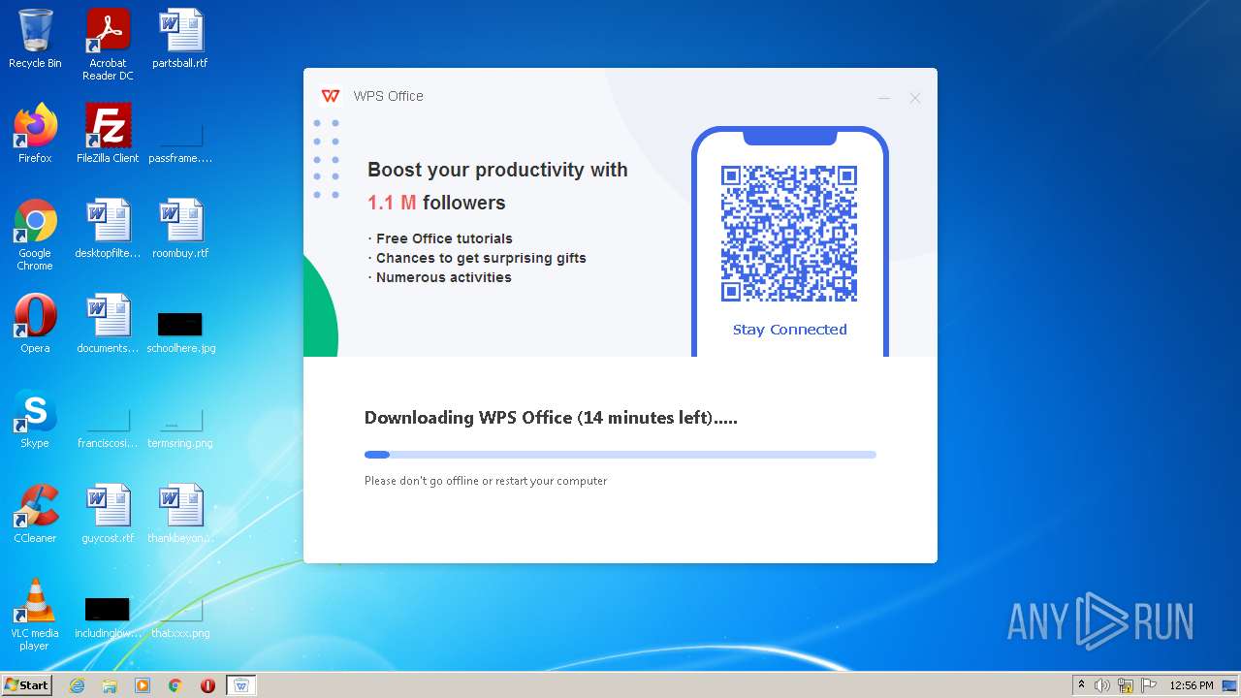This screenshot has height=698, width=1241.
Task: Open thankbeyon... document icon
Action: (180, 514)
